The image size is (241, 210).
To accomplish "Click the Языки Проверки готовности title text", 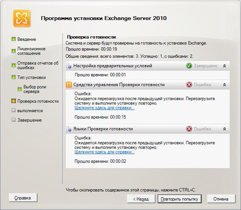I will (103, 129).
